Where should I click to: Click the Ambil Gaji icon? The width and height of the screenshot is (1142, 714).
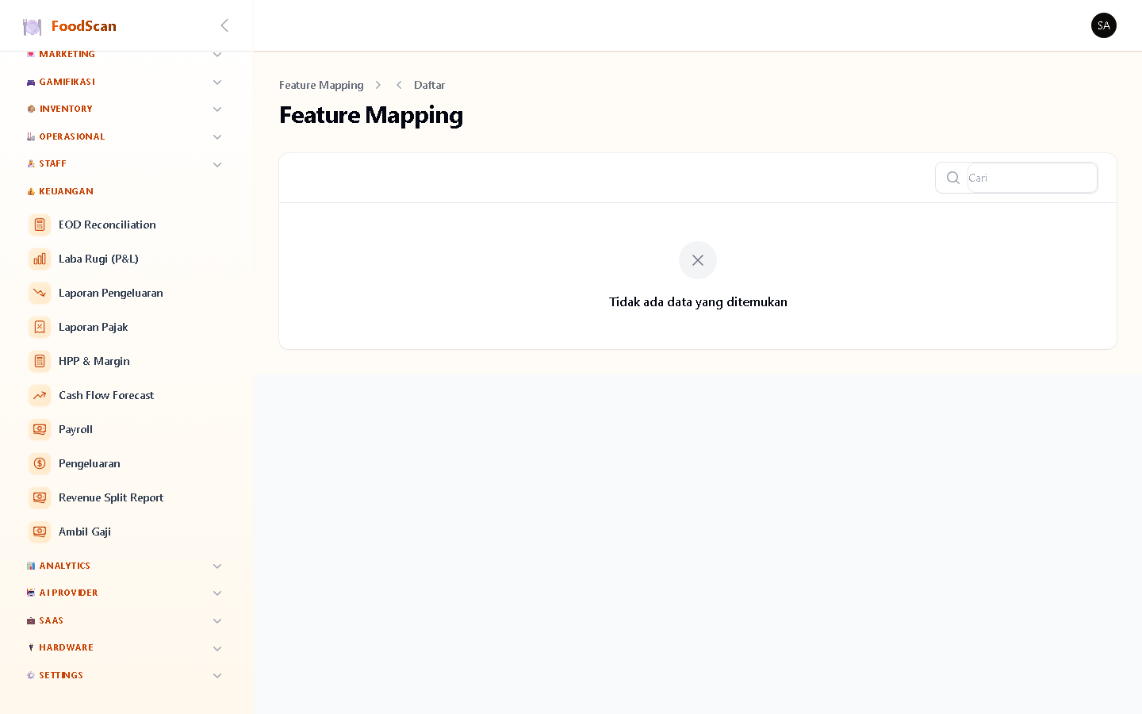click(40, 532)
